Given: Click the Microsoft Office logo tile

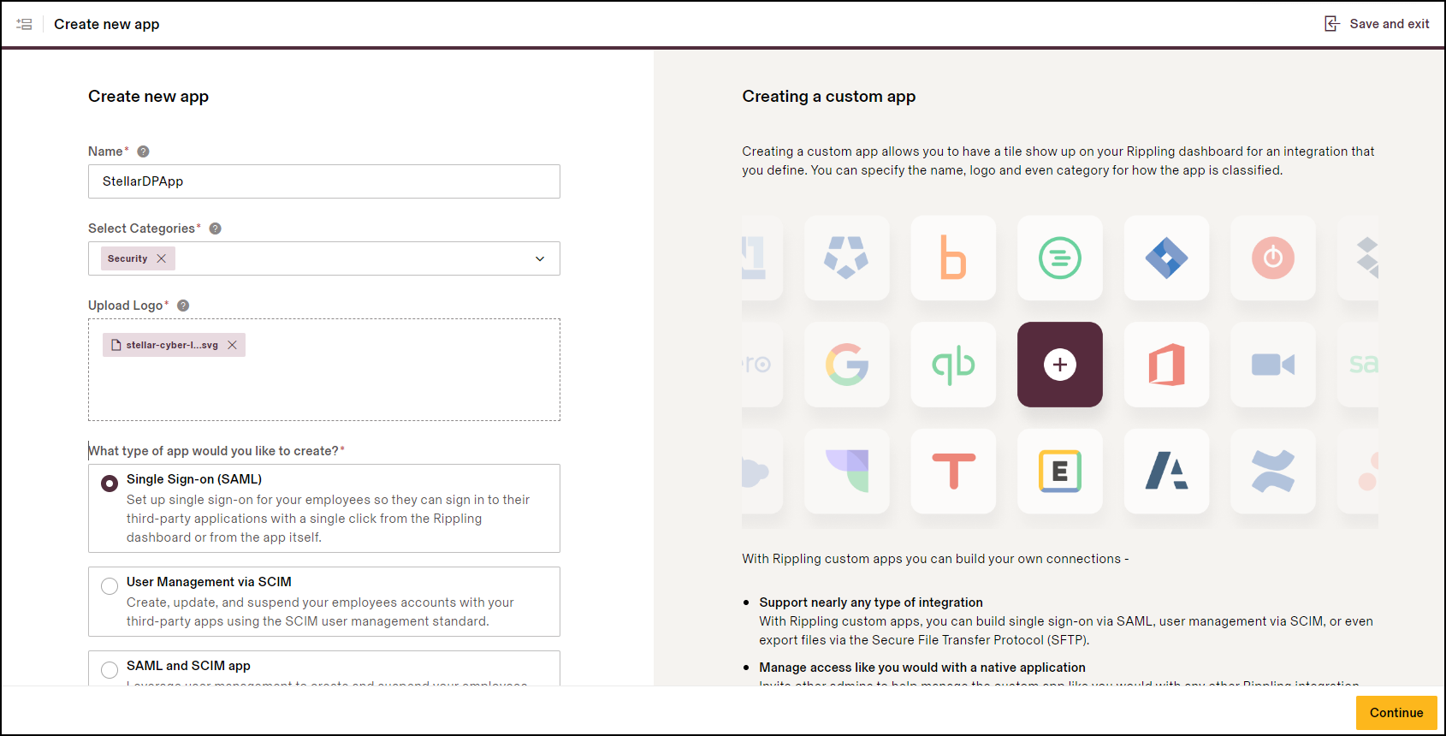Looking at the screenshot, I should point(1166,365).
